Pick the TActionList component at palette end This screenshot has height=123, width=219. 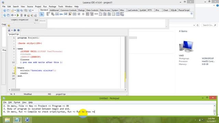pyautogui.click(x=122, y=14)
